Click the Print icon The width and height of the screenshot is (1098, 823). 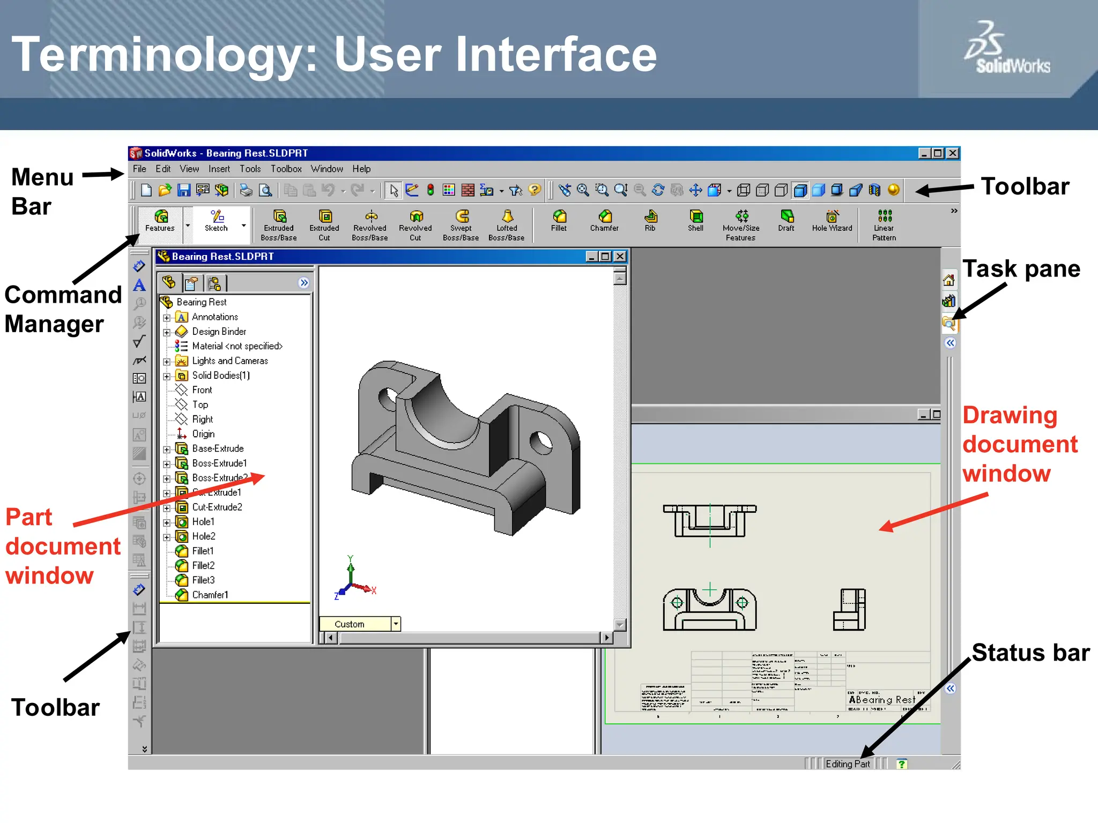246,190
